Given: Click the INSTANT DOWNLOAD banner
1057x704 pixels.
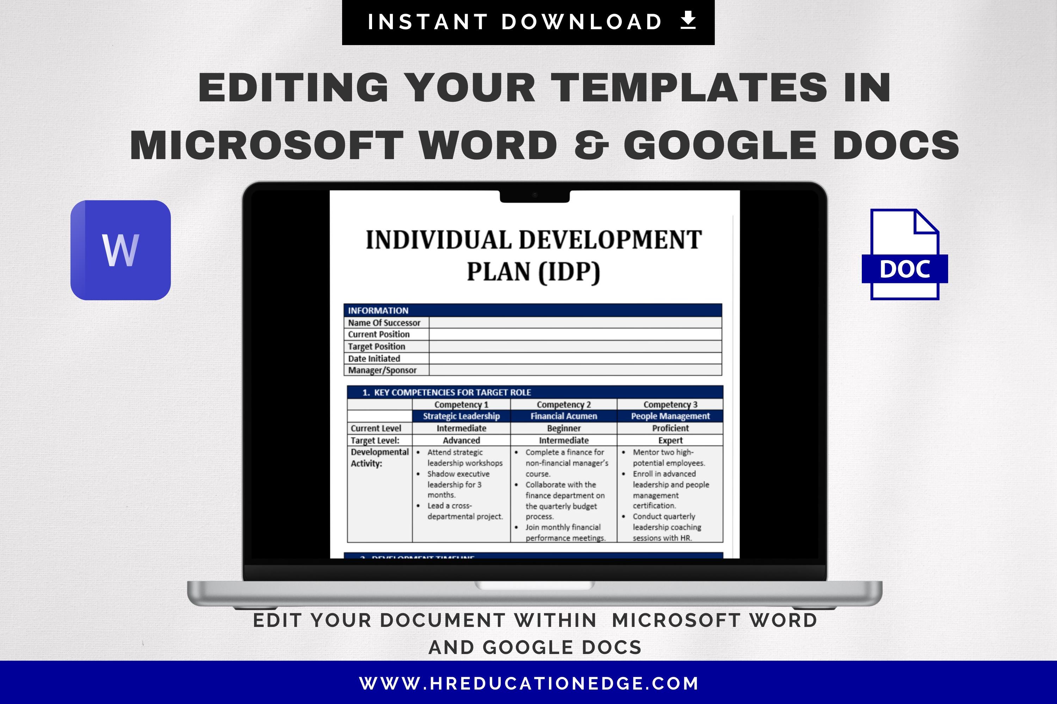Looking at the screenshot, I should coord(528,22).
